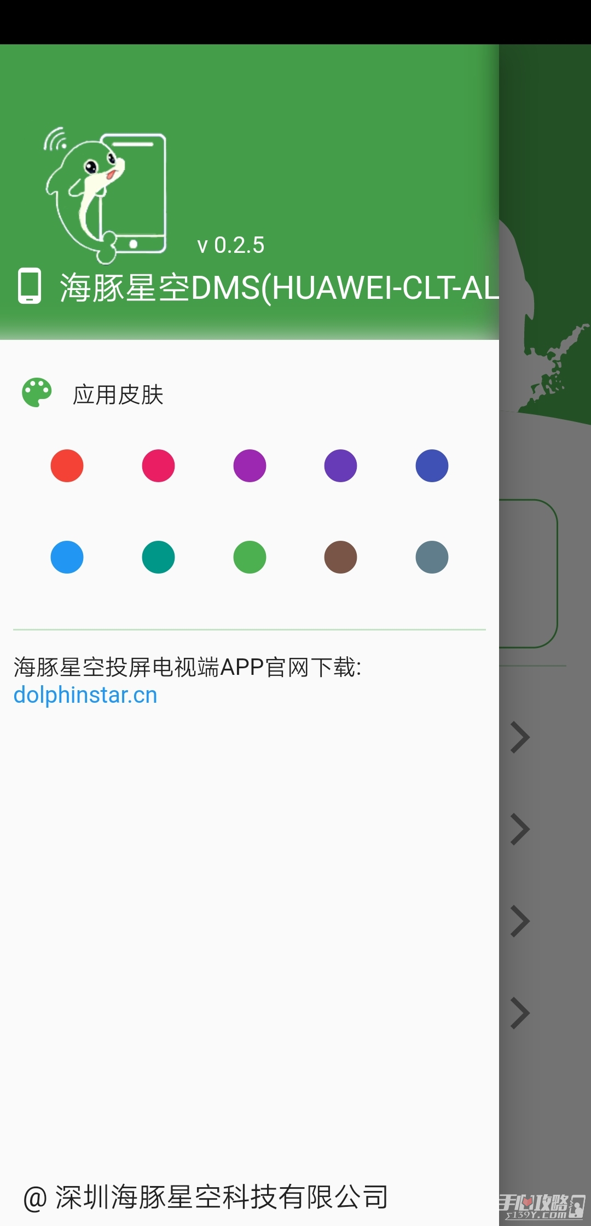Screen dimensions: 591x1226
Task: Tap the dolphin and phone app logo
Action: 105,195
